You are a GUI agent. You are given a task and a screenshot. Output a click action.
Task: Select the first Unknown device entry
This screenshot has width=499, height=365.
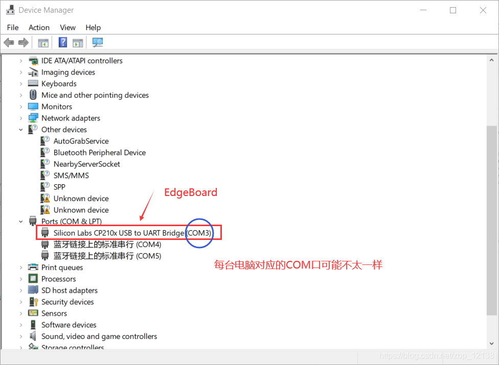81,199
